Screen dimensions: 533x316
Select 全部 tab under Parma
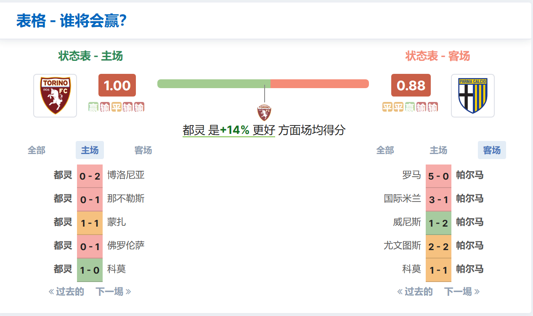pos(385,150)
